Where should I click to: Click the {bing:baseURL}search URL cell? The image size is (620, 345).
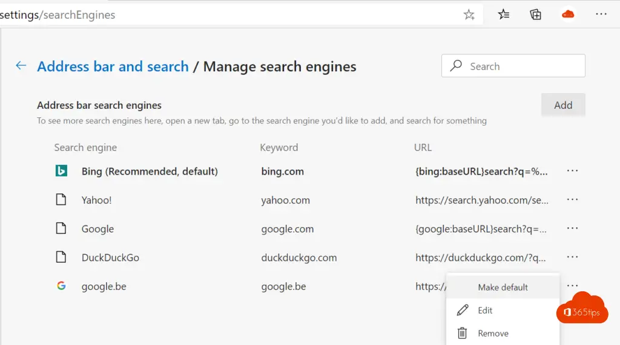(481, 172)
